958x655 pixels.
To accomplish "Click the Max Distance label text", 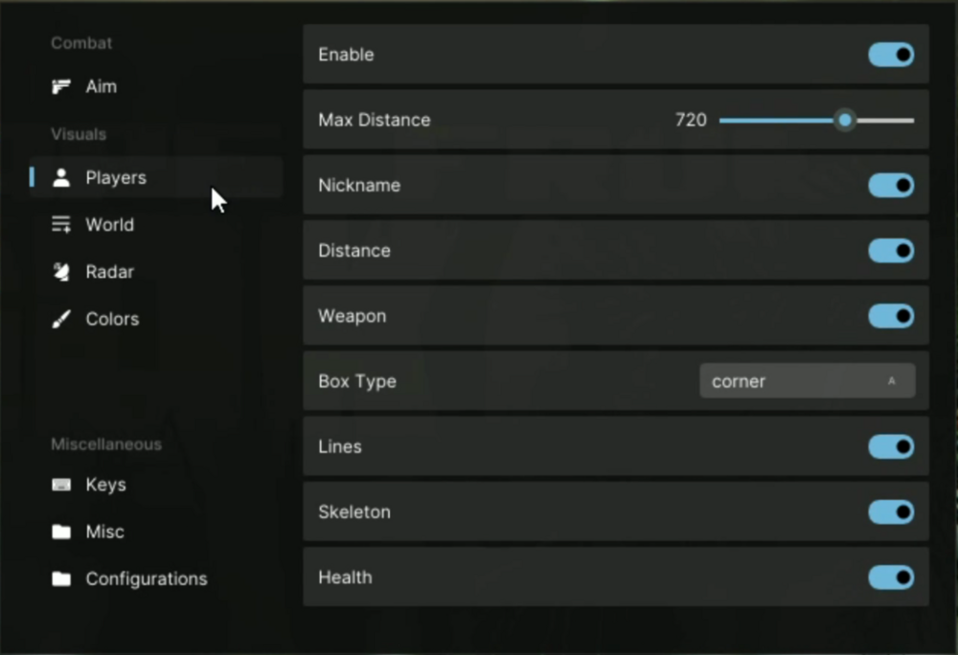I will click(374, 120).
